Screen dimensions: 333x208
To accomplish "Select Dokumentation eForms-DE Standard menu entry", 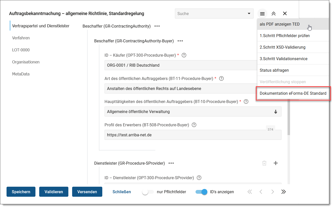I will pyautogui.click(x=293, y=93).
